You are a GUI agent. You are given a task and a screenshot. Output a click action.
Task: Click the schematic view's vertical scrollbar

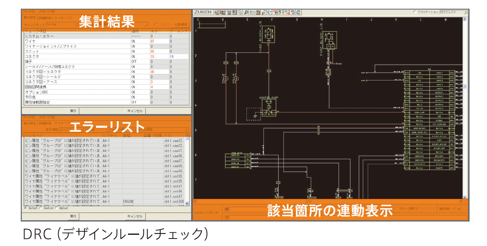(x=465, y=107)
